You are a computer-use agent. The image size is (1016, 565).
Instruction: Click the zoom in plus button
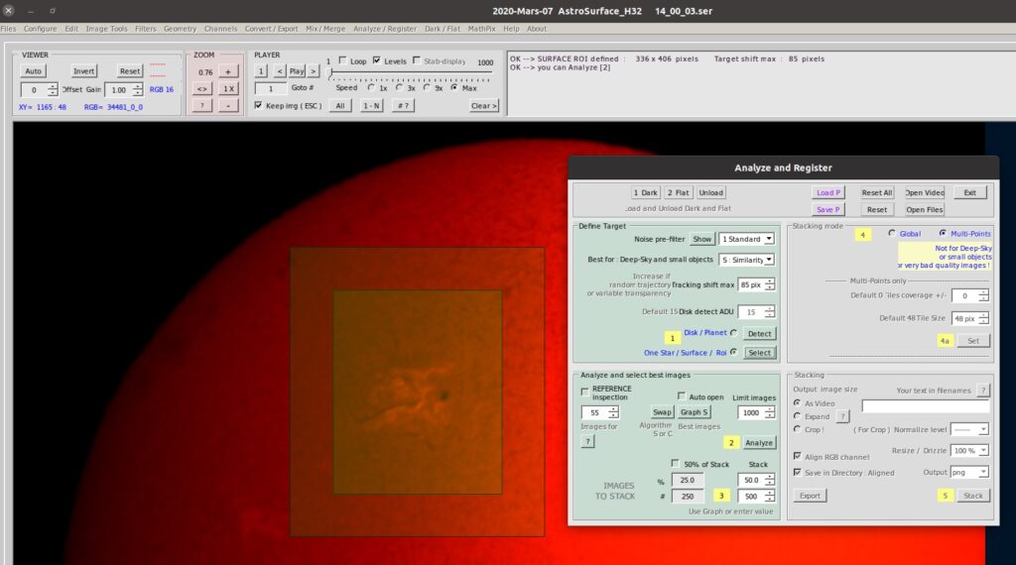click(228, 71)
